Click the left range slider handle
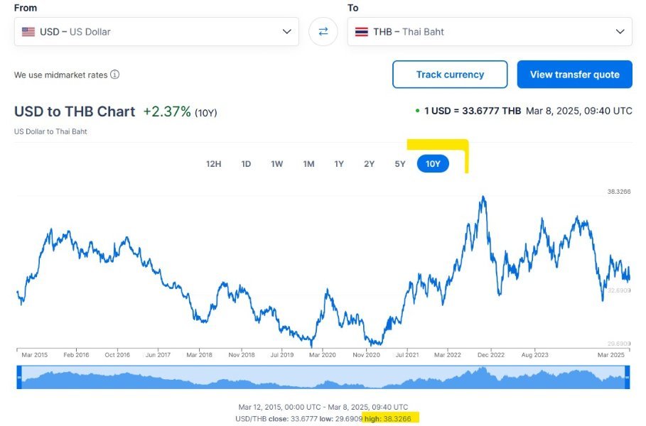 point(19,377)
